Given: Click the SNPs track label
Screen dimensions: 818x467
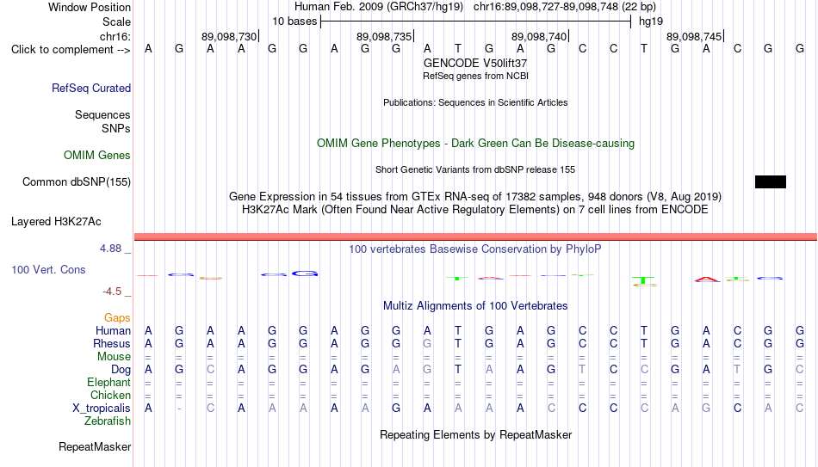Looking at the screenshot, I should (116, 128).
